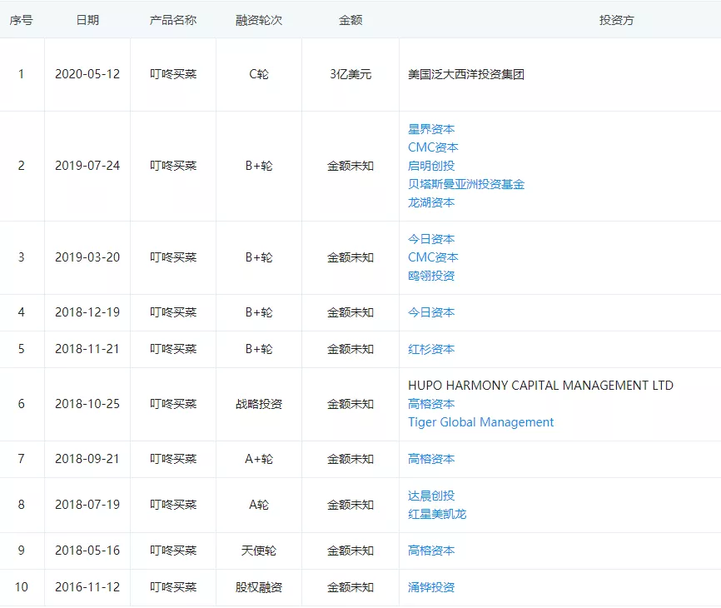
Task: Open 星界资本 investor link
Action: point(431,129)
